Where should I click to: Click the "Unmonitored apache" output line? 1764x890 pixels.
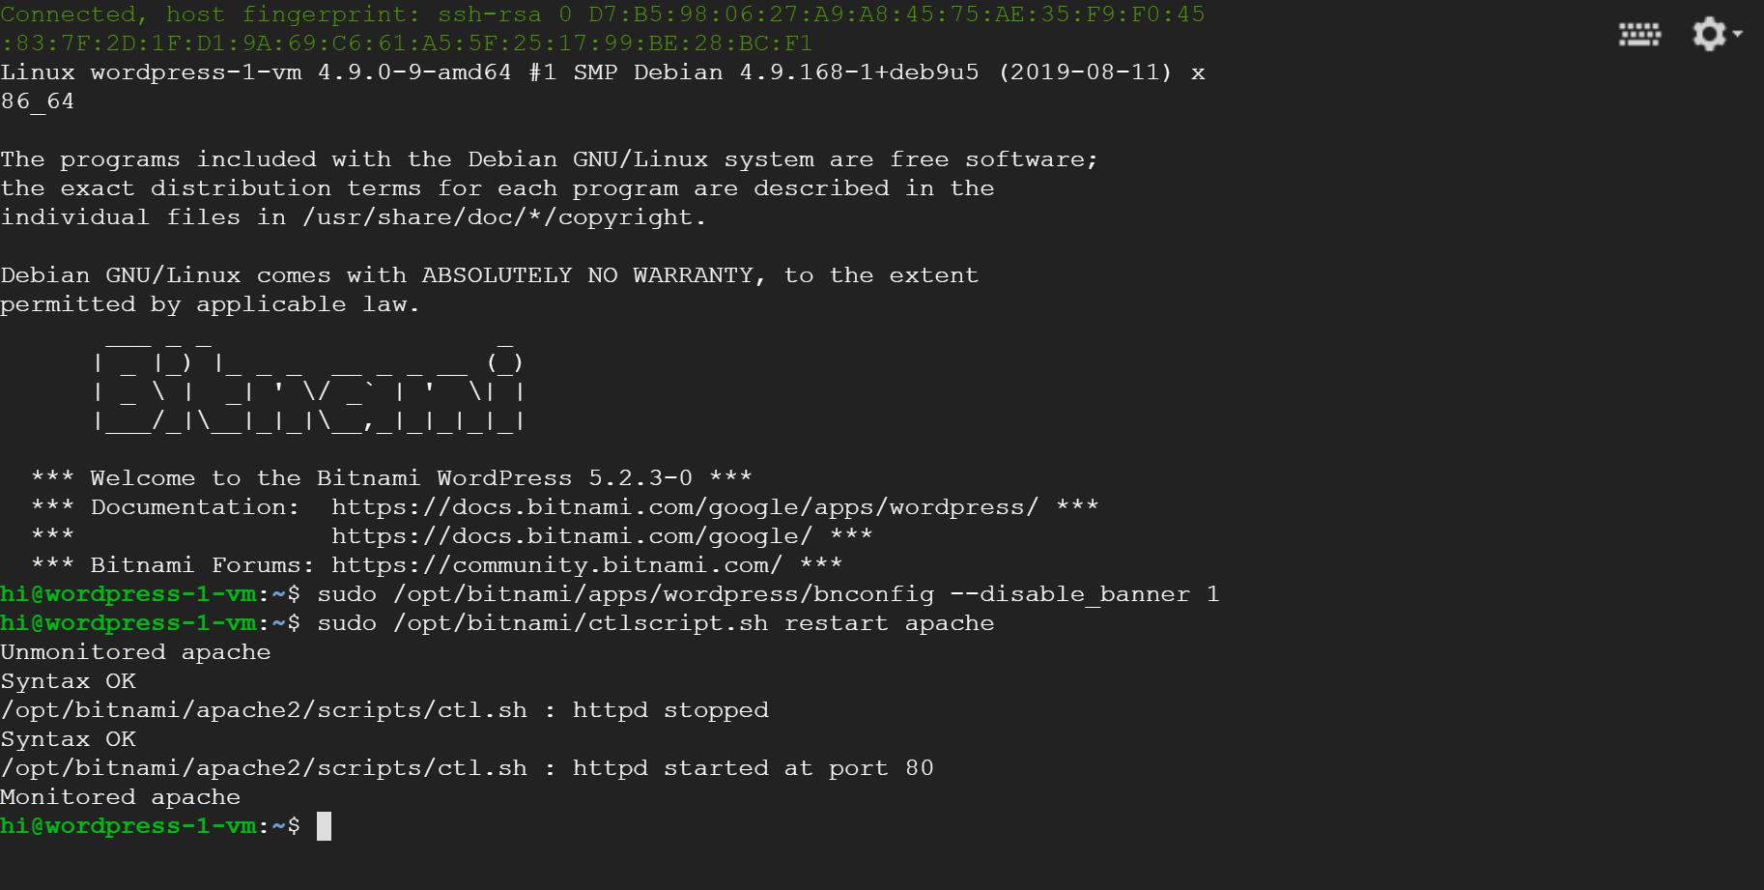pos(135,652)
